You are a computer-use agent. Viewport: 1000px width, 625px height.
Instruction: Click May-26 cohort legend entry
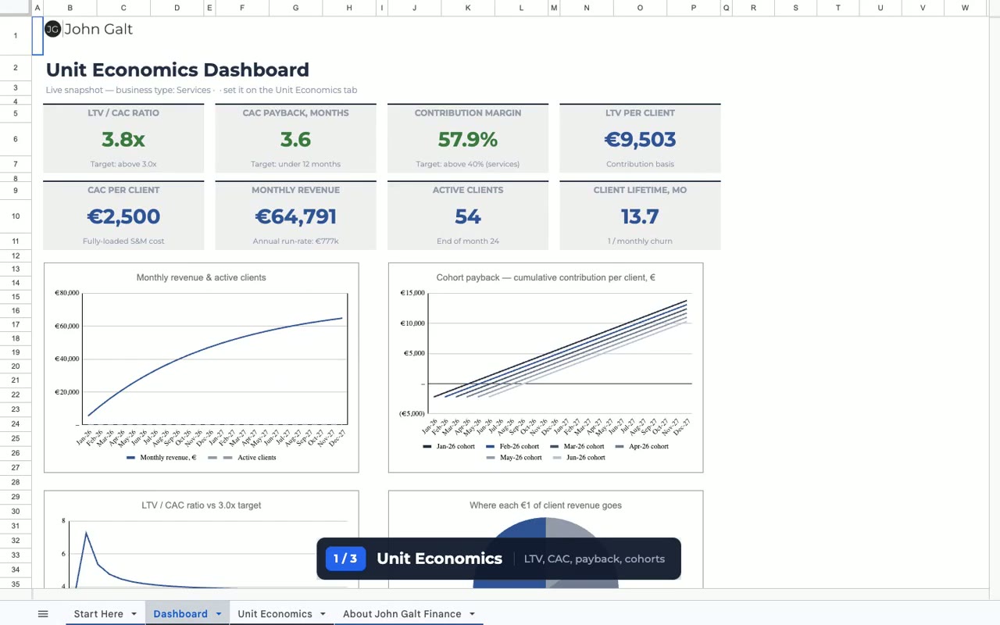514,458
